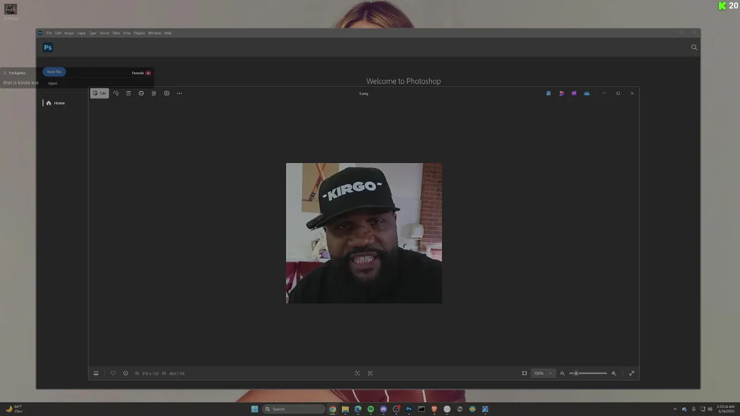Click the fit-to-window icon
Screen dimensions: 740x416
click(x=524, y=373)
